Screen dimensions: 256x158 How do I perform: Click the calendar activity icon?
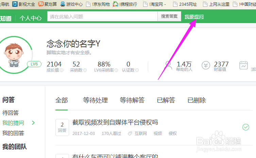[x=243, y=65]
